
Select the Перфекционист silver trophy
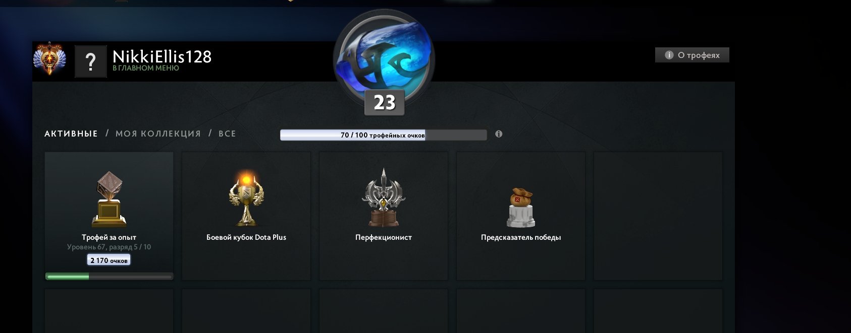(384, 216)
